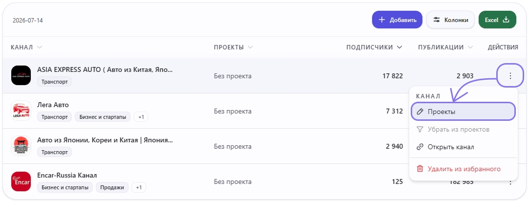This screenshot has width=530, height=203.
Task: Click the download icon on Excel button
Action: click(x=506, y=20)
